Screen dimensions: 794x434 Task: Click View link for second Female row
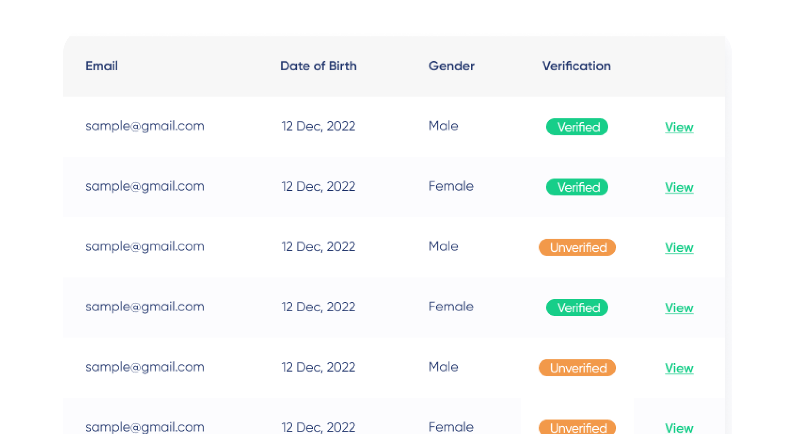pyautogui.click(x=678, y=308)
